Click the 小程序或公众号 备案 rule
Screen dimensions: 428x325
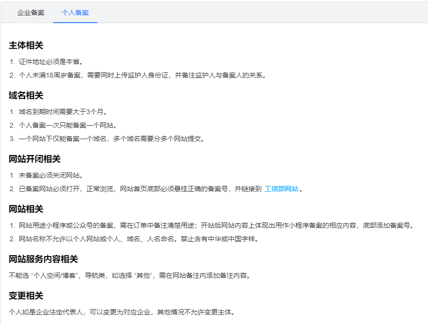click(x=216, y=225)
